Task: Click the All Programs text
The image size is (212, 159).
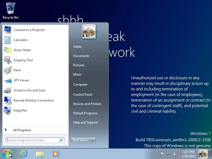Action: tap(22, 130)
